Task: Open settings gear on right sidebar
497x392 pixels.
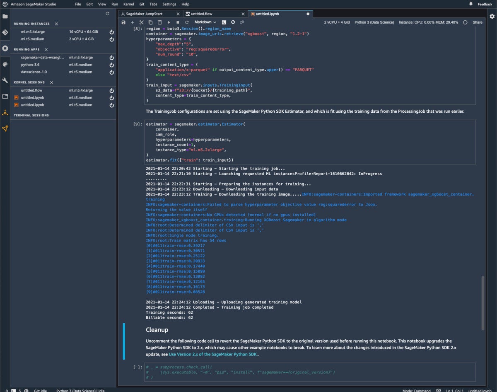Action: pyautogui.click(x=492, y=16)
